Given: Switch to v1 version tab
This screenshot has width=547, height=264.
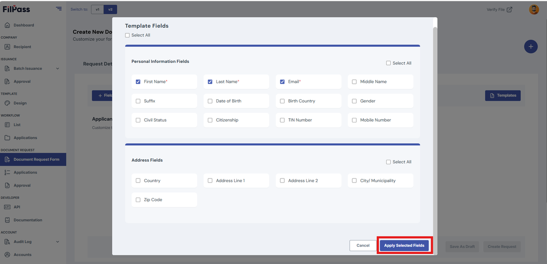Looking at the screenshot, I should click(97, 10).
